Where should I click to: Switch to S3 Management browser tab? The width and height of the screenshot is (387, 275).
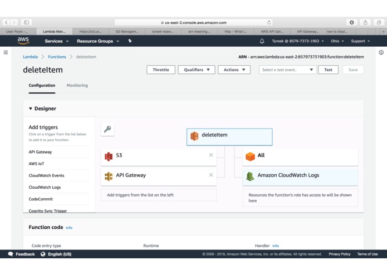127,32
